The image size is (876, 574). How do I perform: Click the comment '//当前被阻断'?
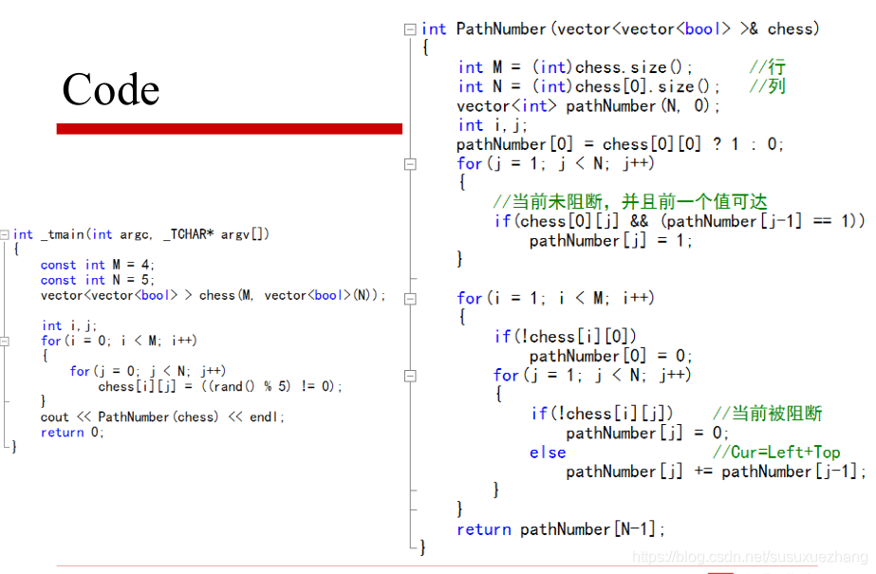[768, 414]
